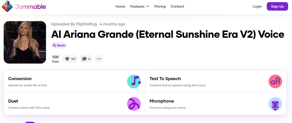The image size is (292, 123).
Task: Open the Contact page link
Action: [x=177, y=6]
